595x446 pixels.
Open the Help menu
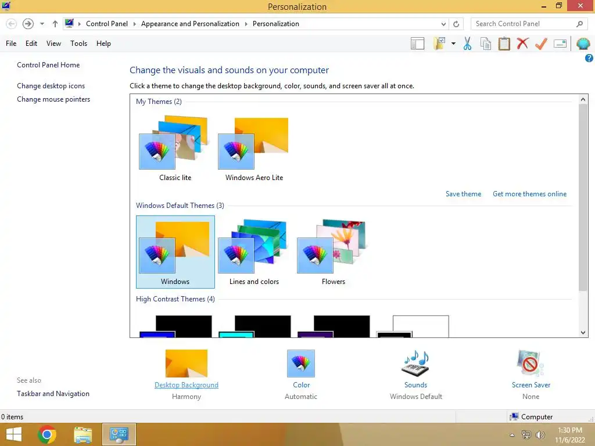pyautogui.click(x=103, y=44)
